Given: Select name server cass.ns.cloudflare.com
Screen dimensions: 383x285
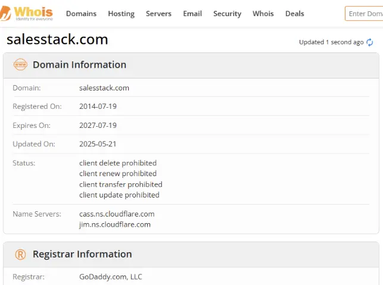Looking at the screenshot, I should (117, 214).
